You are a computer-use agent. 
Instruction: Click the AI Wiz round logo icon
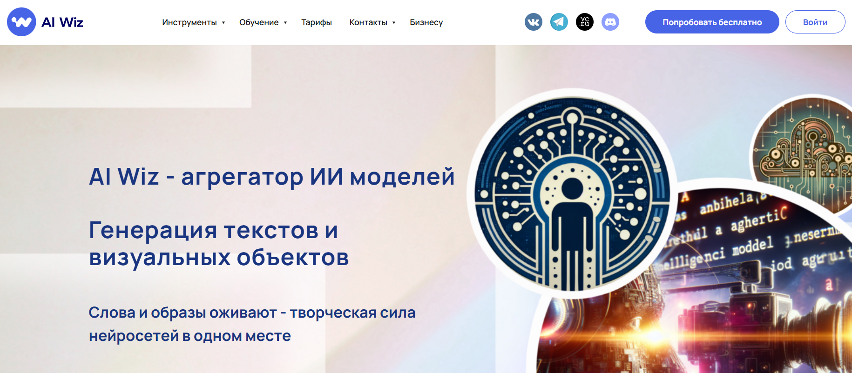21,22
